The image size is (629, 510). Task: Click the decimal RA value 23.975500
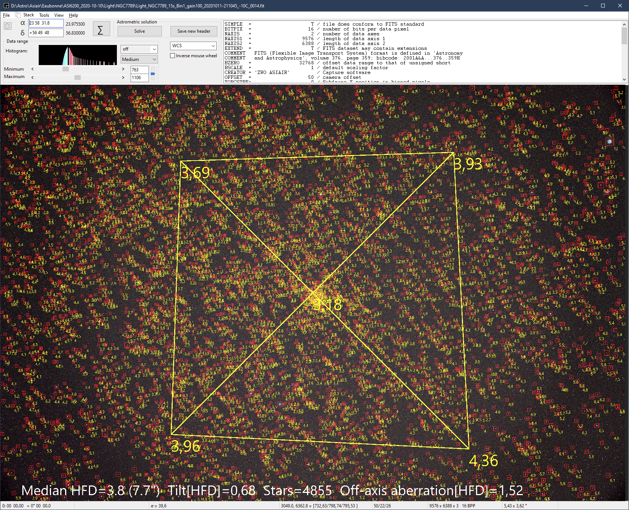76,24
